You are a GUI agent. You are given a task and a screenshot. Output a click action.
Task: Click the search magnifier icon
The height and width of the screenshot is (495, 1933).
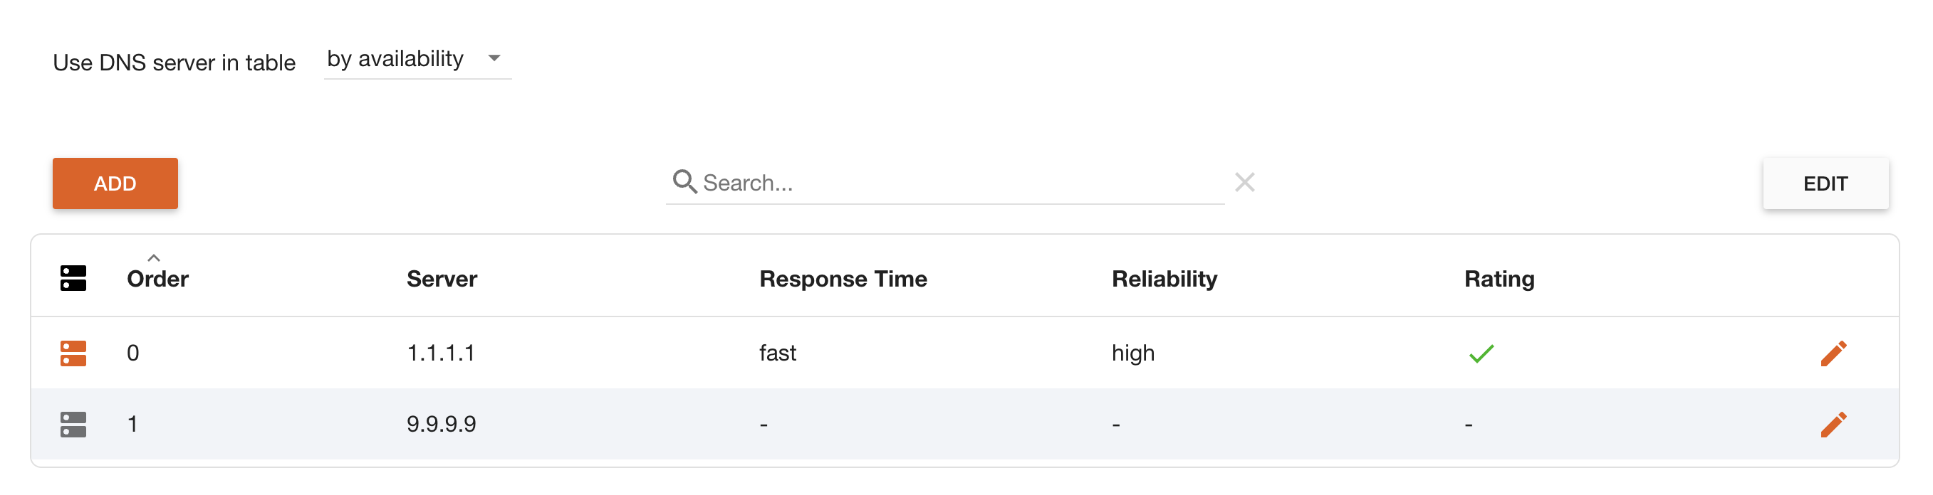tap(684, 181)
